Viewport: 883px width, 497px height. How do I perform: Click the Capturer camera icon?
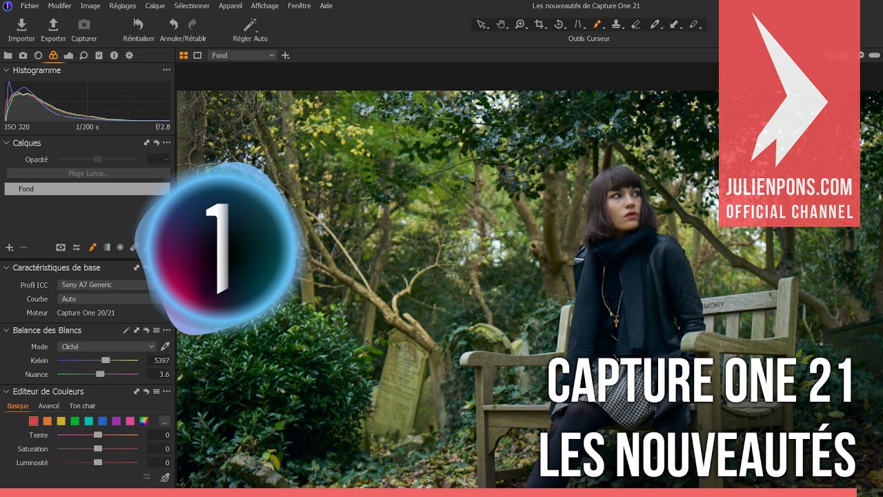[84, 25]
